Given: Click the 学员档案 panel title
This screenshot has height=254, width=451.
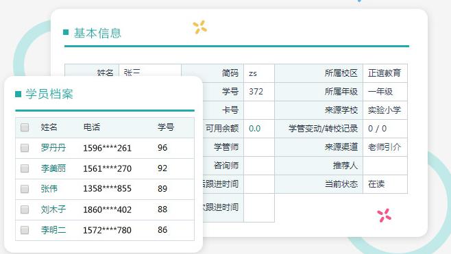Looking at the screenshot, I should point(49,94).
